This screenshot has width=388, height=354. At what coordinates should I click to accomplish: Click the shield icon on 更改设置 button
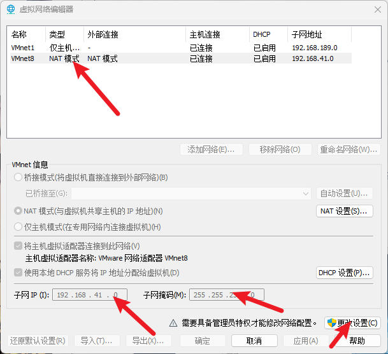tap(332, 323)
